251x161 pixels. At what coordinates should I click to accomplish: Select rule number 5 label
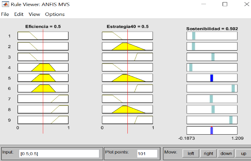[x=9, y=78]
